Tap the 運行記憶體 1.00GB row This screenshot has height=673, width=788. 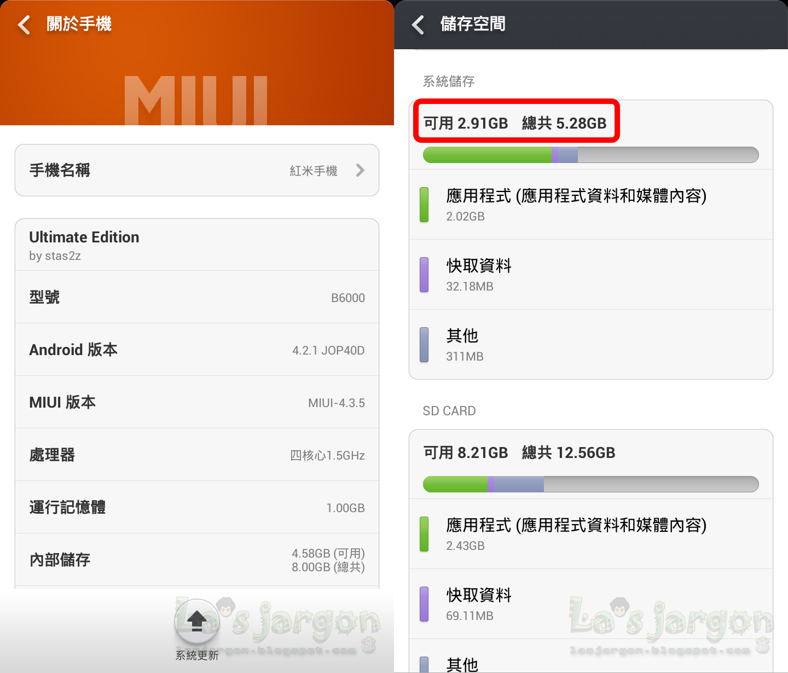tap(197, 507)
